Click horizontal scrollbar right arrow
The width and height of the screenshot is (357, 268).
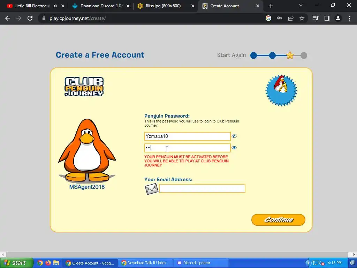point(354,254)
